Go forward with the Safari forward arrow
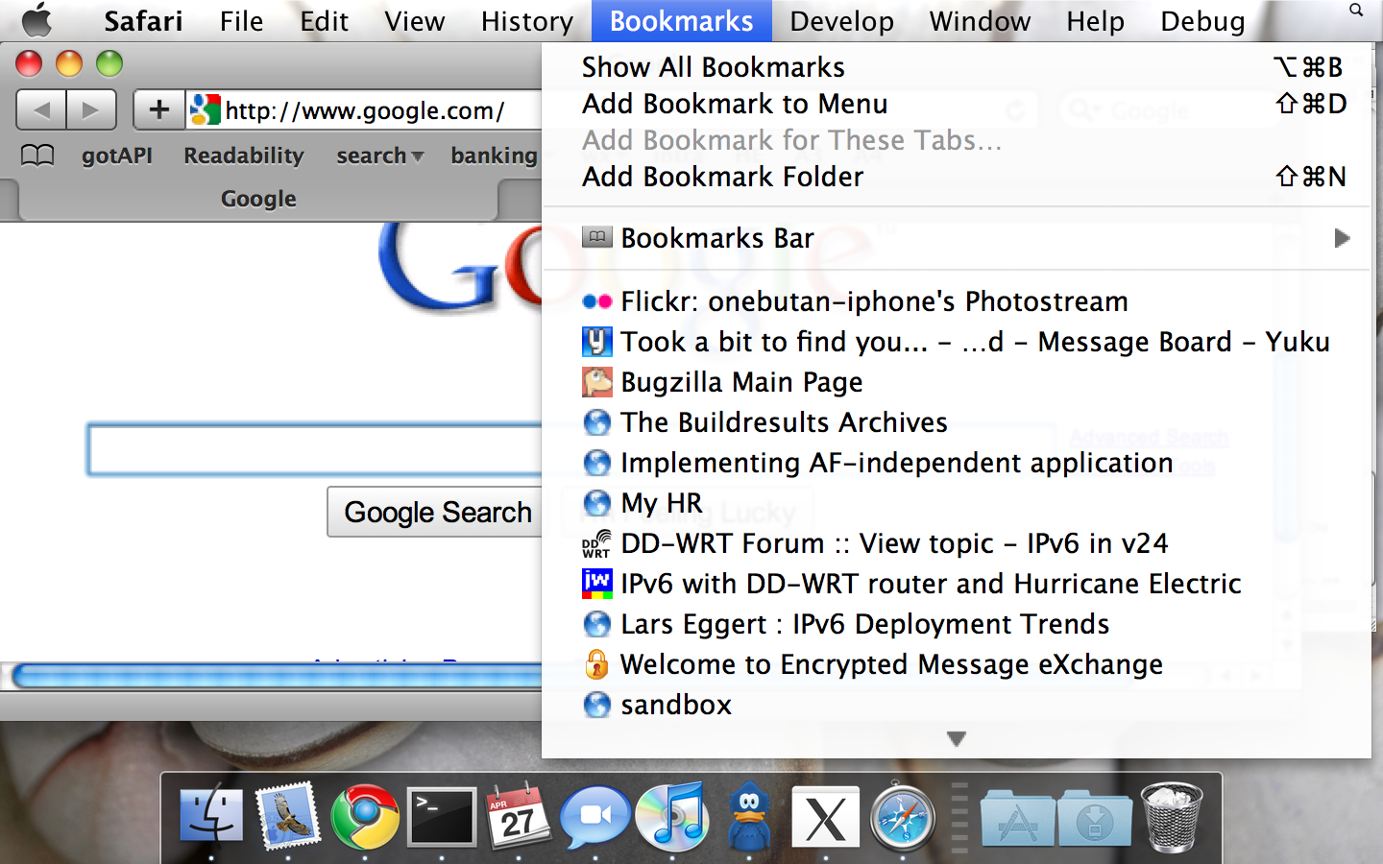Image resolution: width=1383 pixels, height=864 pixels. (91, 110)
